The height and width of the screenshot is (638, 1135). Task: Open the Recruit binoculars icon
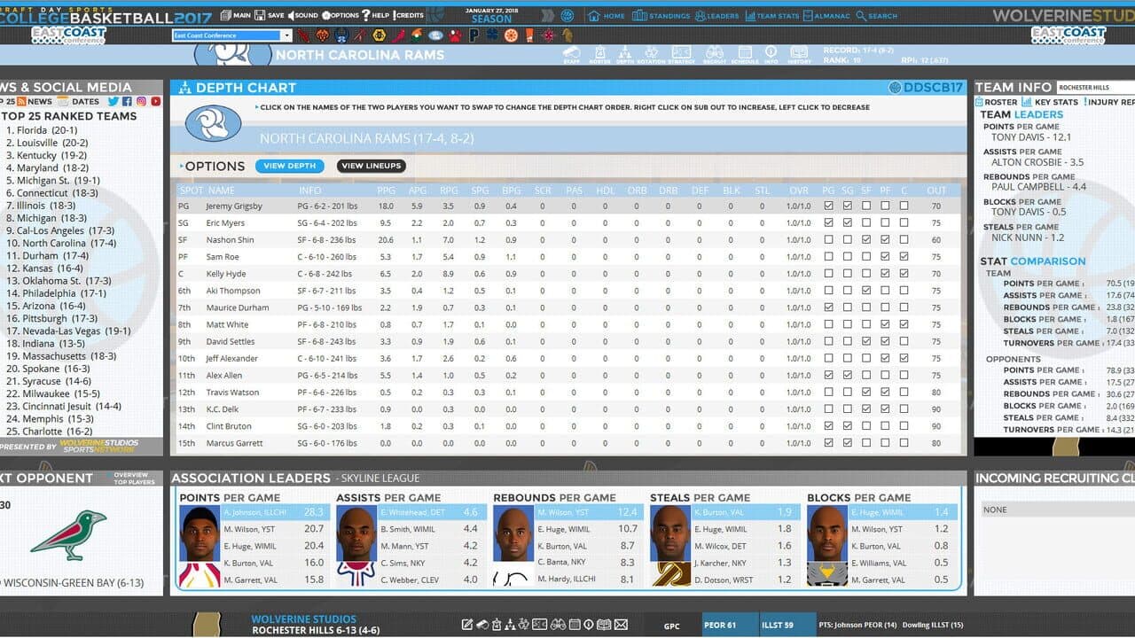[715, 55]
